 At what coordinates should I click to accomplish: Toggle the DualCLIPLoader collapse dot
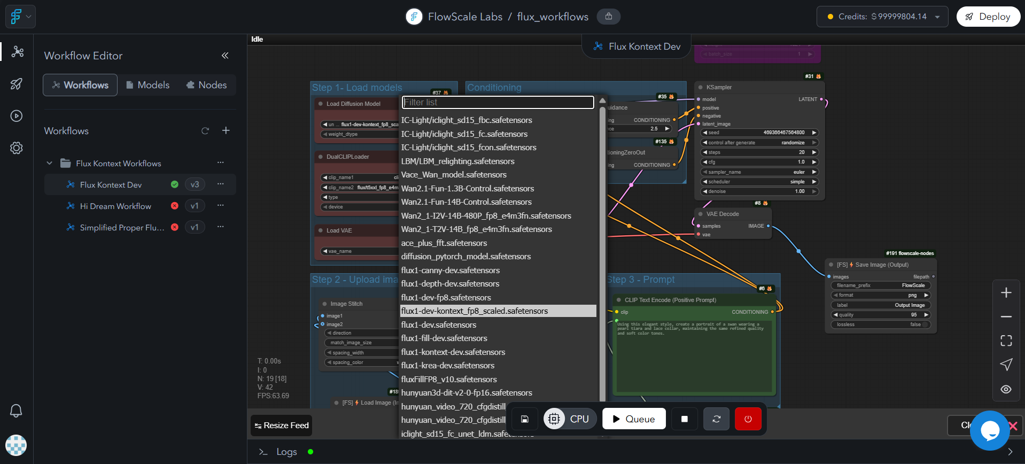pos(321,157)
